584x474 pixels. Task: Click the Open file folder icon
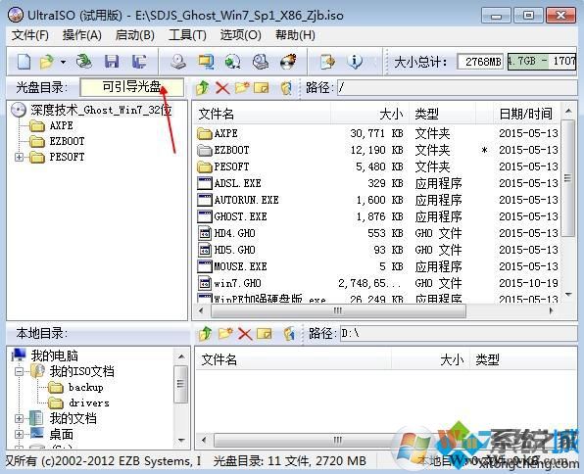point(47,62)
